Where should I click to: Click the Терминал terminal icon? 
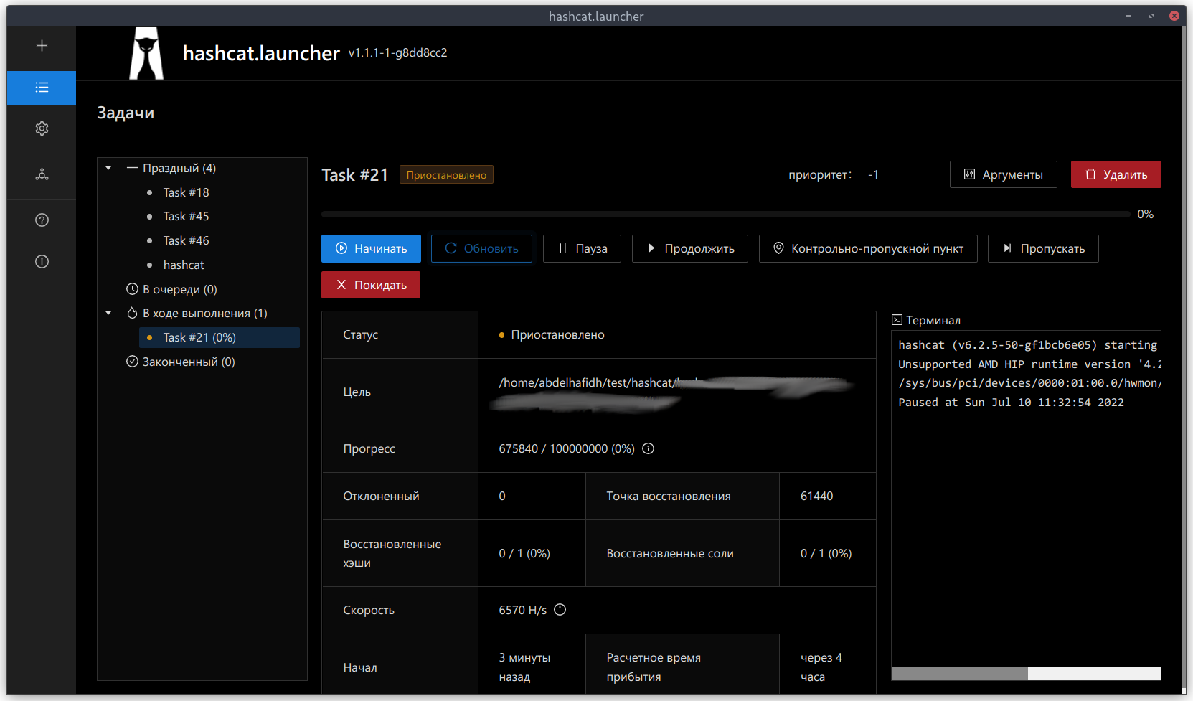[897, 320]
